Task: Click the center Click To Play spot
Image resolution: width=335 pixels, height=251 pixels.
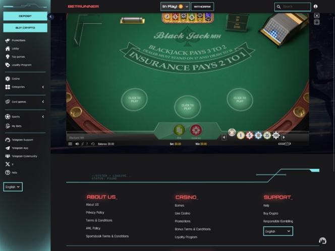Action: 187,107
